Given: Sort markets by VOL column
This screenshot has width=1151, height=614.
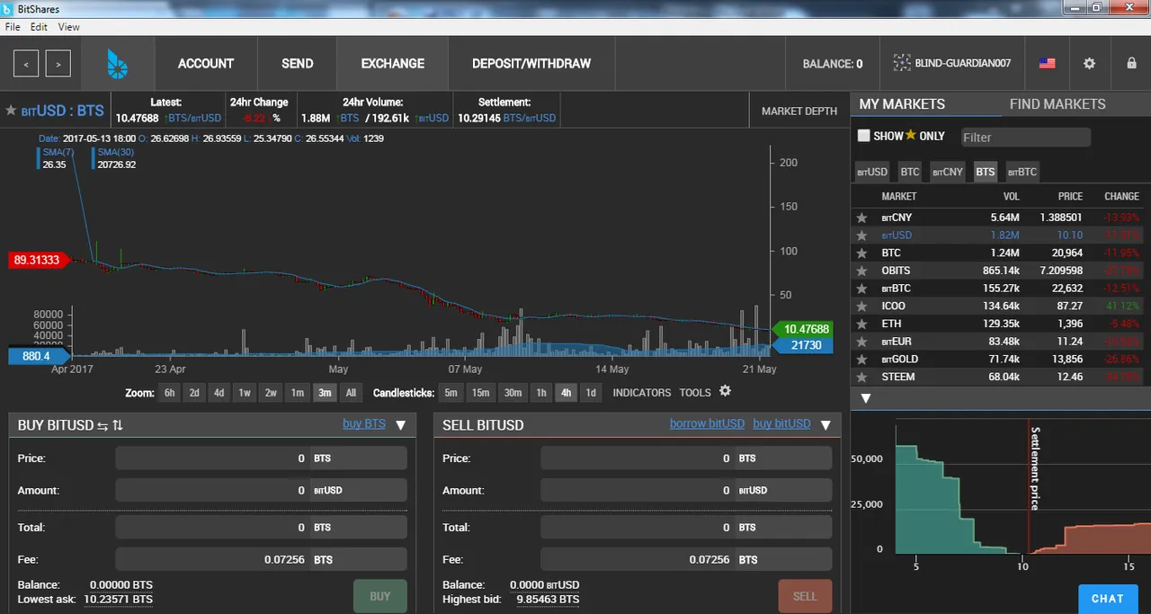Looking at the screenshot, I should tap(1012, 196).
